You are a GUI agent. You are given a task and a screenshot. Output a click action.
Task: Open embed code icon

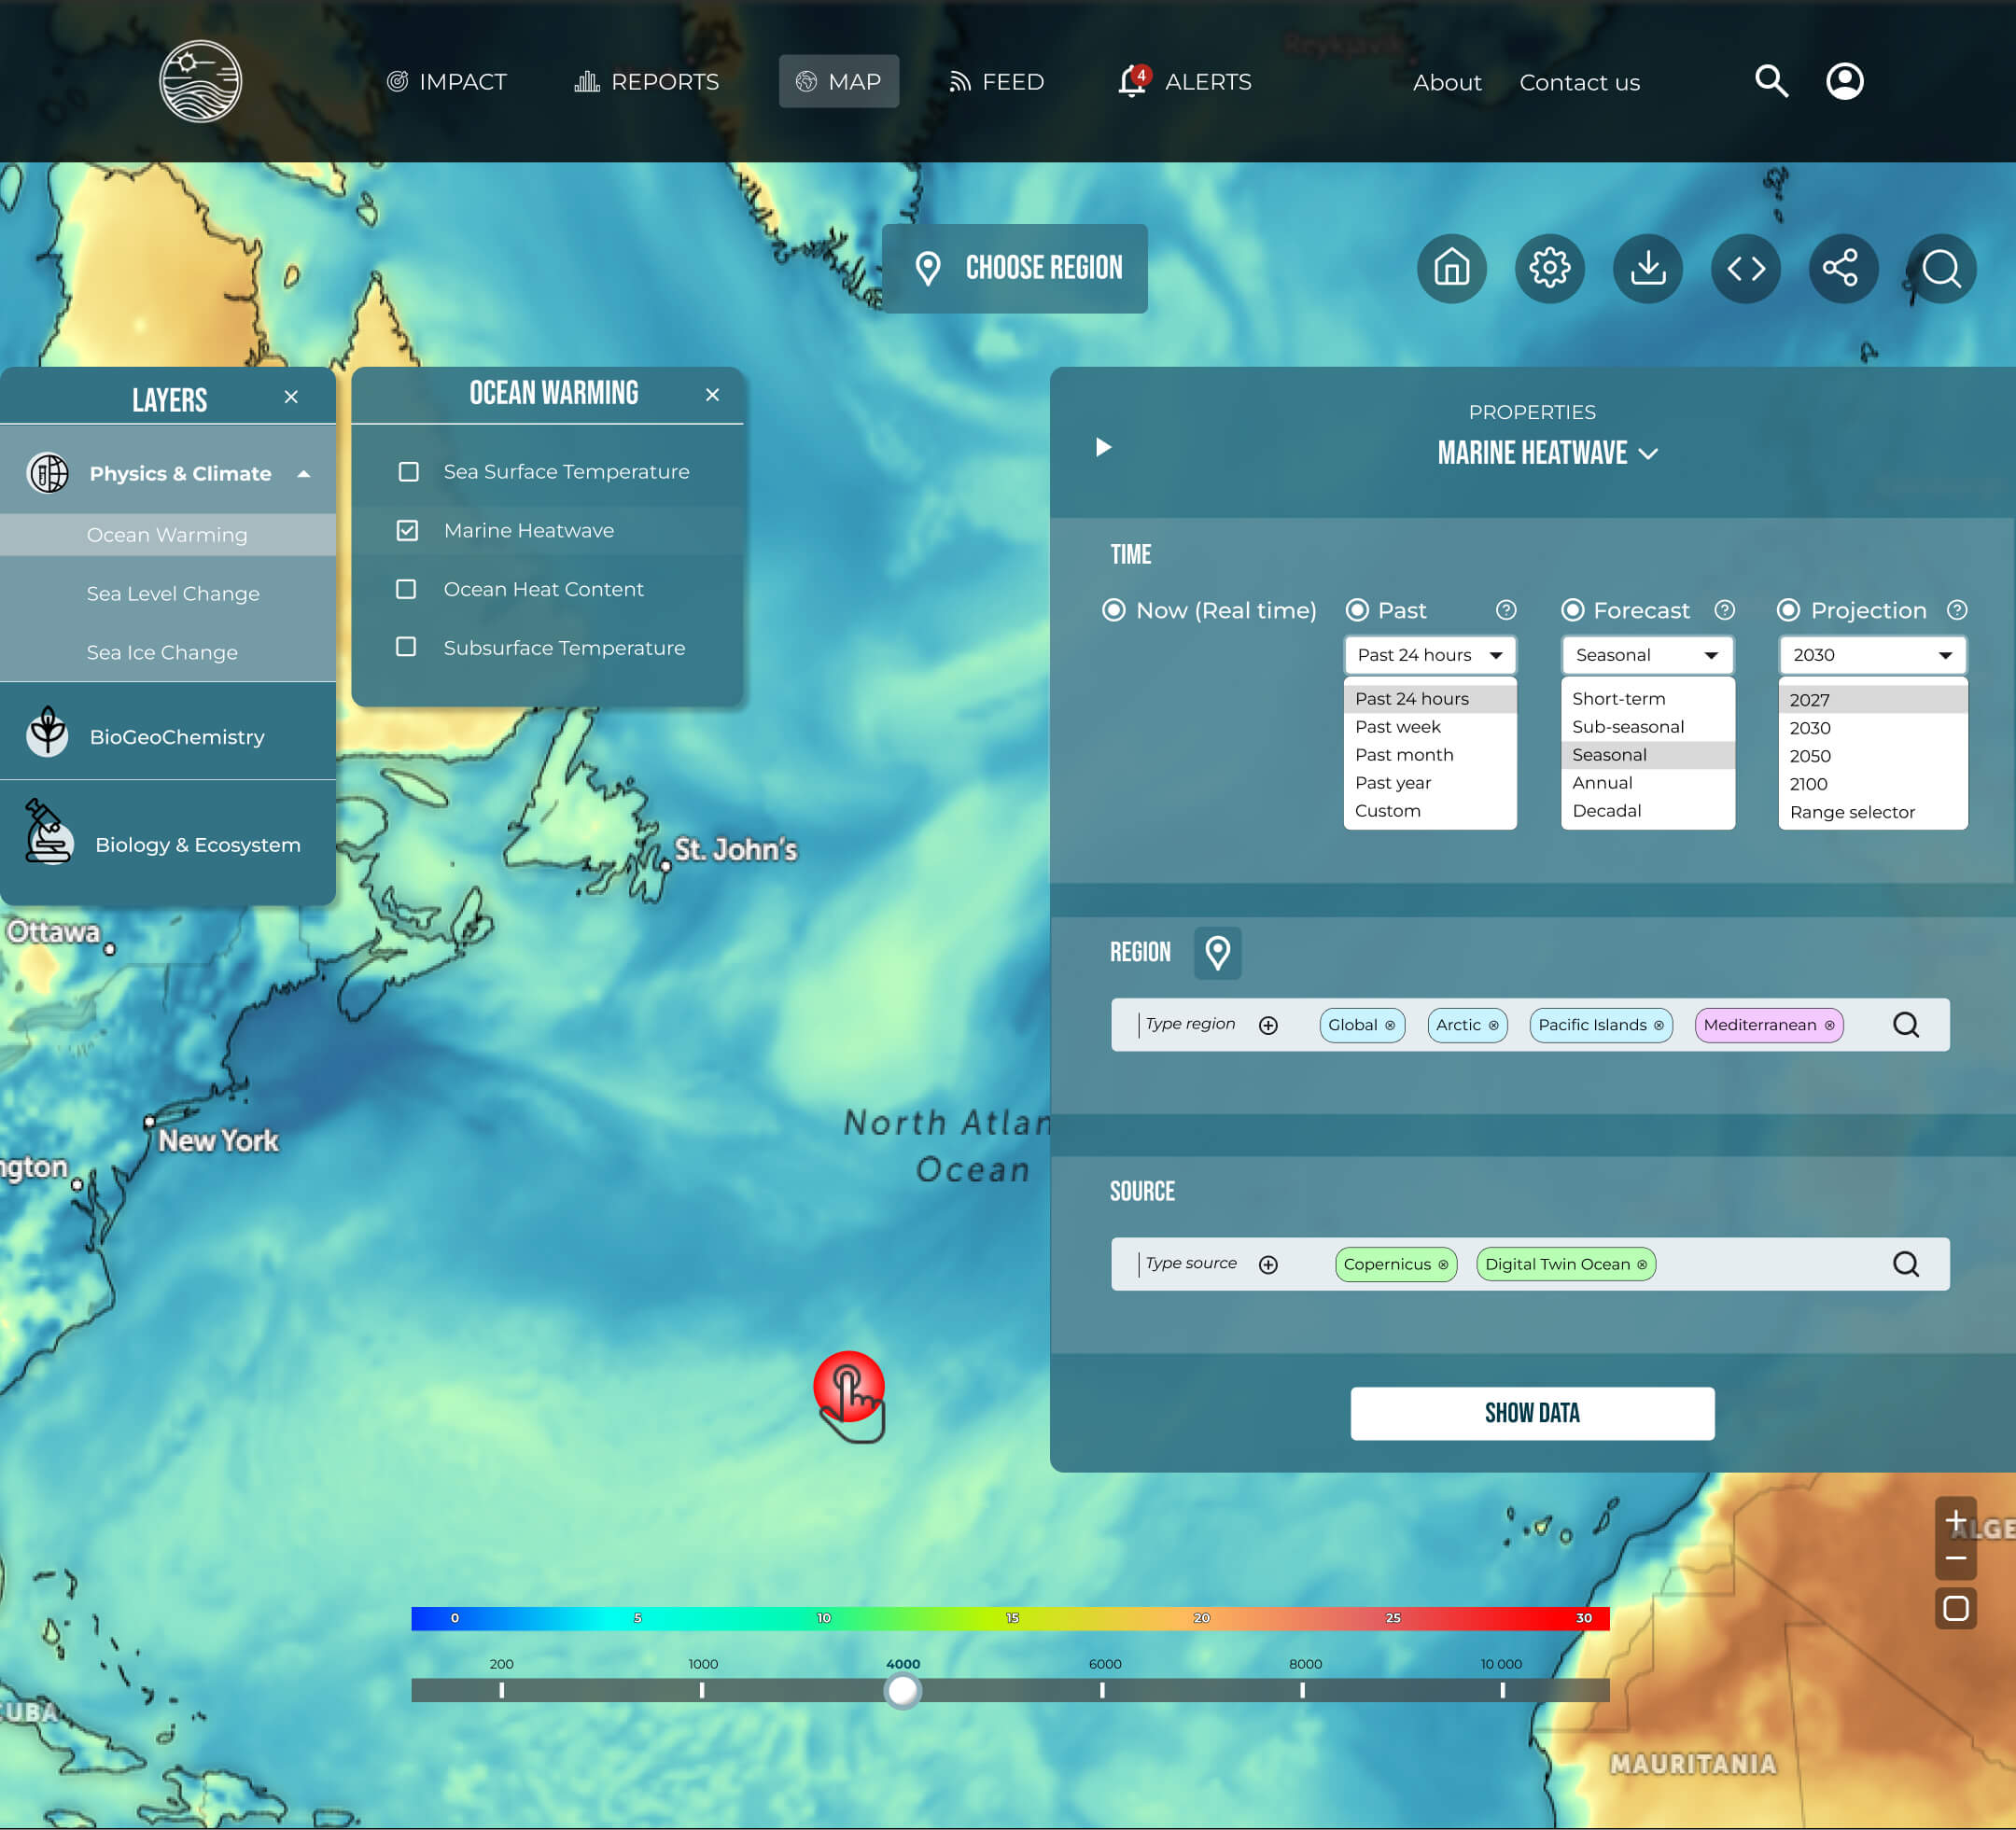coord(1745,268)
